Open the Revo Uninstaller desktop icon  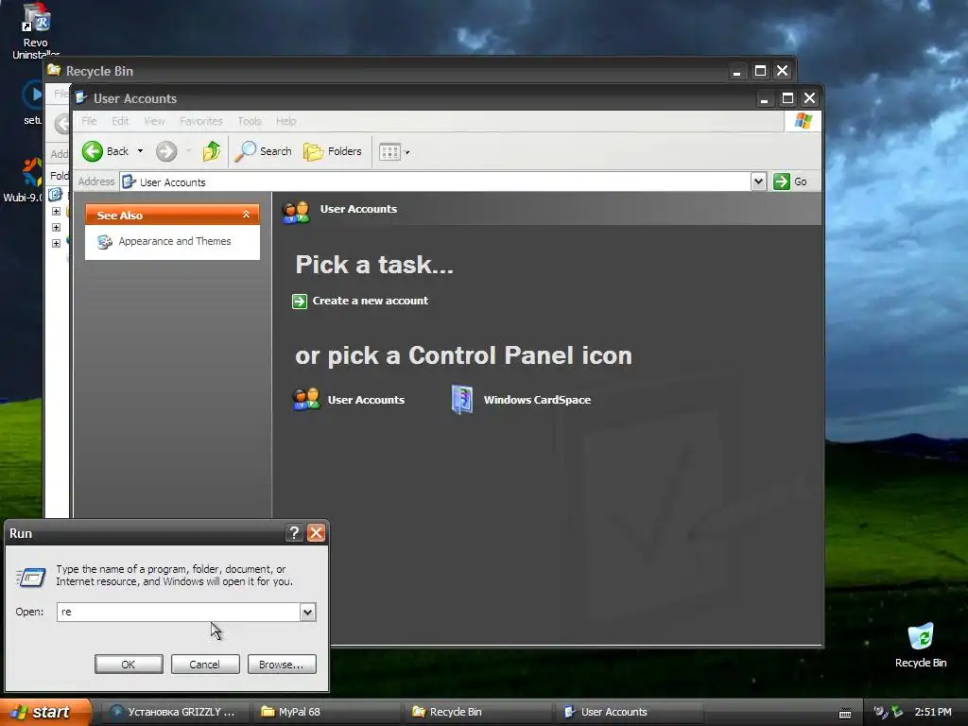(36, 30)
